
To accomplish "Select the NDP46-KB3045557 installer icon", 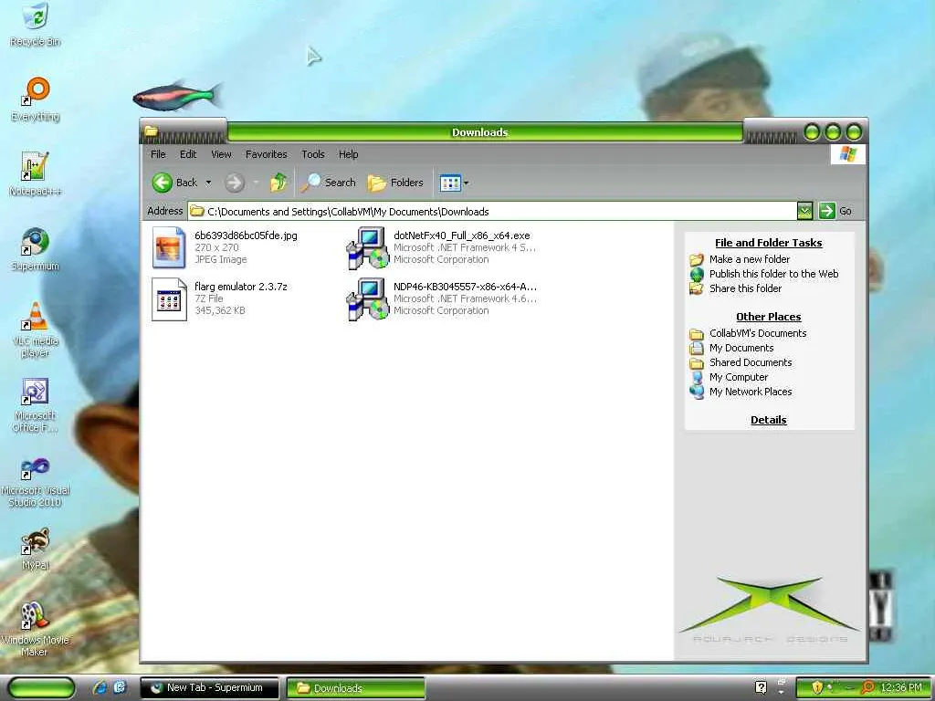I will coord(368,298).
